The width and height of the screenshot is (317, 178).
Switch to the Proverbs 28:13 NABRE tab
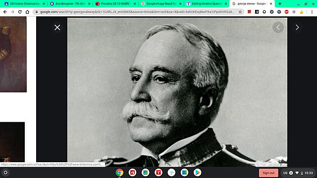click(115, 3)
